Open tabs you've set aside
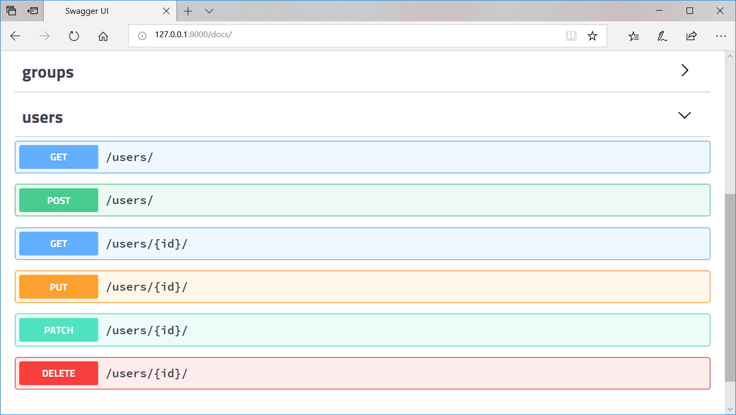 point(11,11)
